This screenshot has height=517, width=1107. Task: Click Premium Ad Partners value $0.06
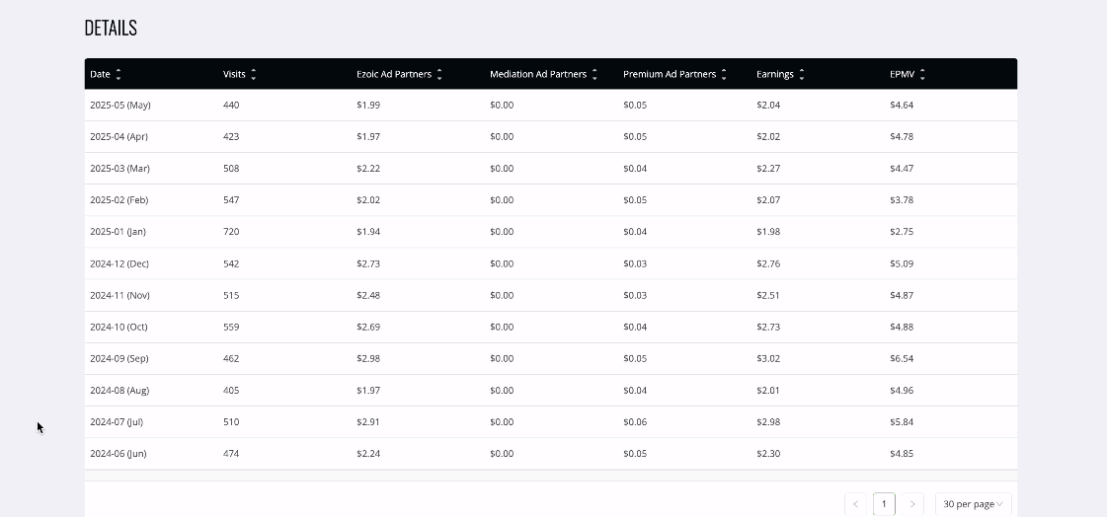point(635,421)
